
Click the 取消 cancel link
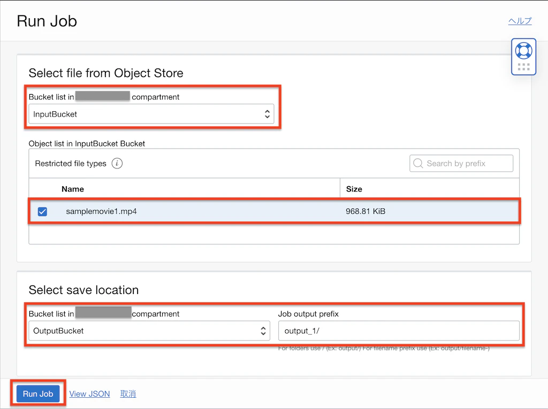[128, 393]
